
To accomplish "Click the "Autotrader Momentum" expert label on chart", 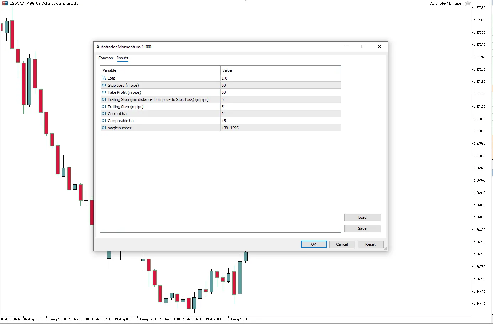I will [x=447, y=4].
